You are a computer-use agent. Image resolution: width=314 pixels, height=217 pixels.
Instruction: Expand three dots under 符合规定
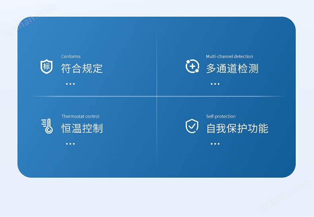pos(70,84)
